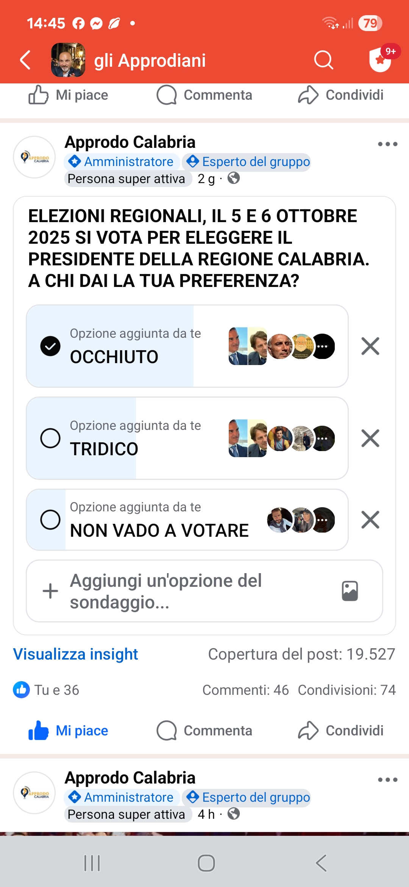Screen dimensions: 409x887
Task: Select the NON VADO A VOTARE option
Action: (x=50, y=519)
